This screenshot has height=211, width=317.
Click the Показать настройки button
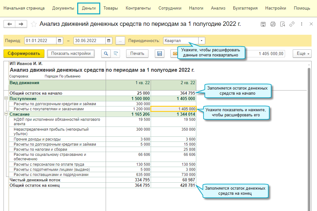coord(71,54)
